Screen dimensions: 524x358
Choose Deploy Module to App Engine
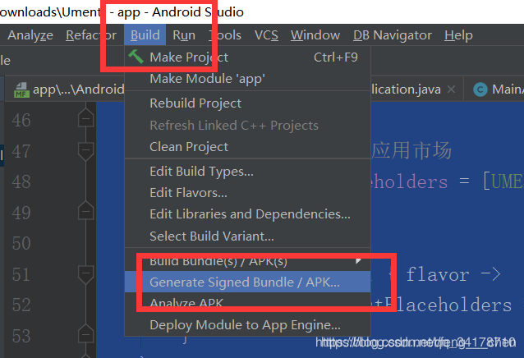[x=248, y=325]
